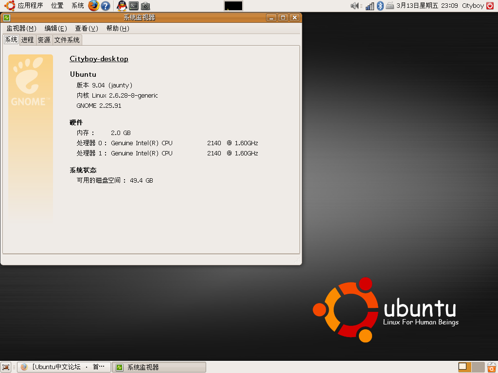This screenshot has height=373, width=498.
Task: Switch to the 进程 tab
Action: 27,40
